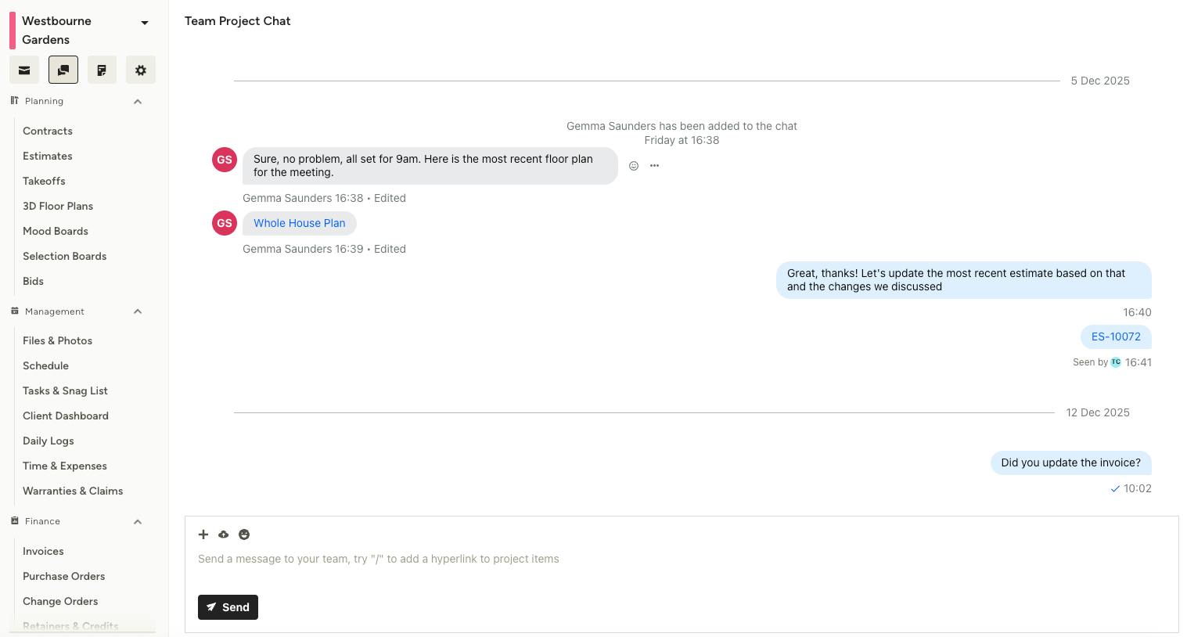Open project settings gear icon
The image size is (1187, 637).
point(141,70)
